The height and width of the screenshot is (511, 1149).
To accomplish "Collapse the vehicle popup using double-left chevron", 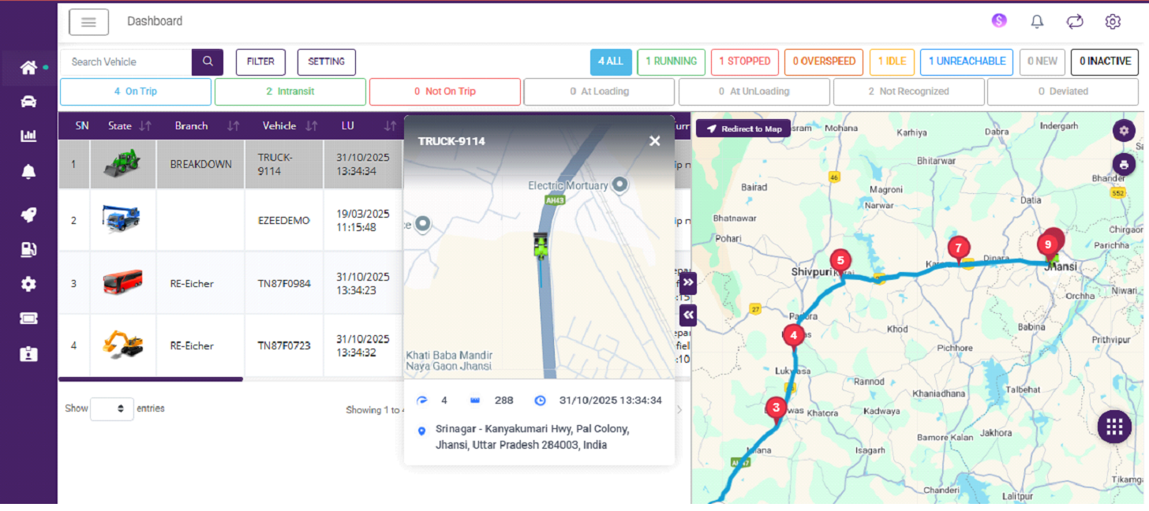I will coord(687,315).
